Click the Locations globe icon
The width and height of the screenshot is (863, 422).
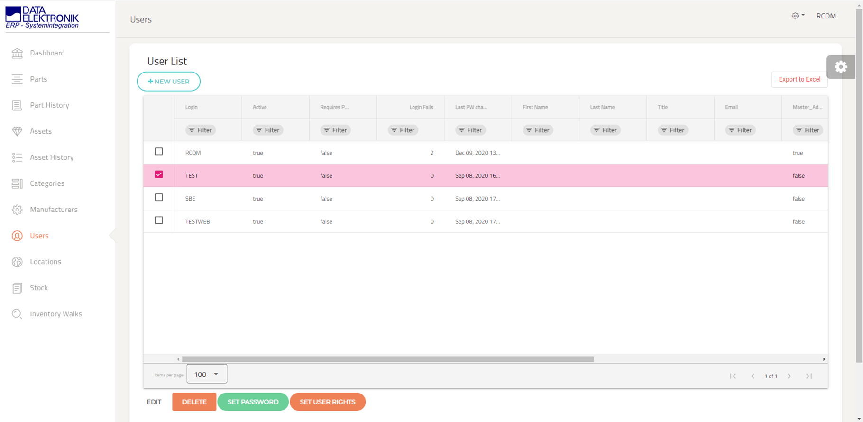click(17, 262)
